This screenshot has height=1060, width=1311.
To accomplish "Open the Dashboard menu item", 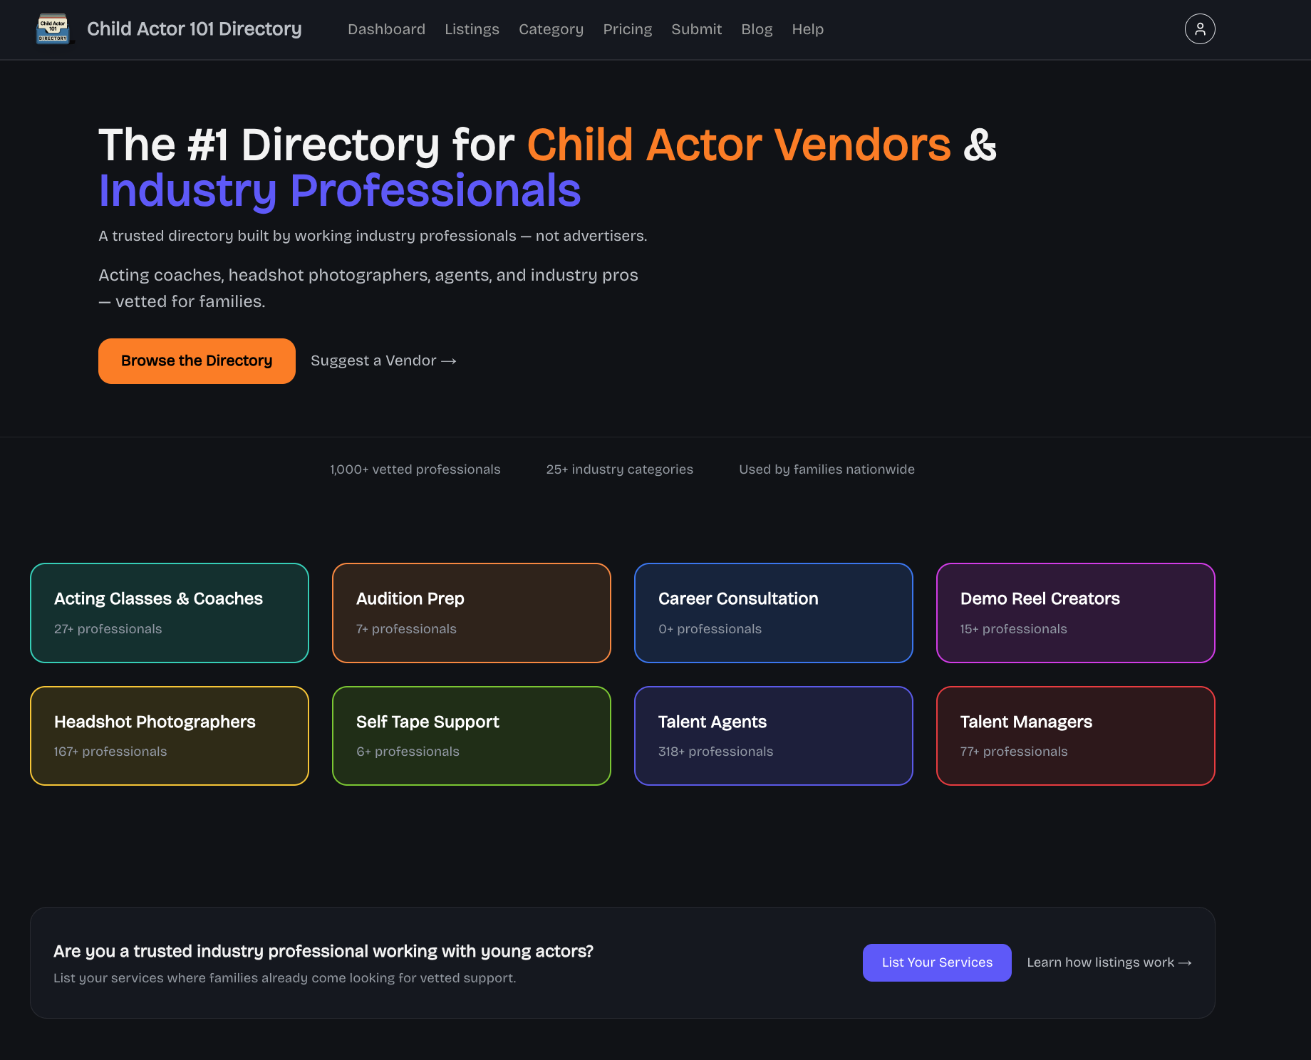I will click(386, 29).
